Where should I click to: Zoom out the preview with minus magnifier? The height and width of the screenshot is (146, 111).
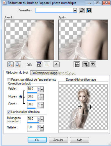(10, 64)
